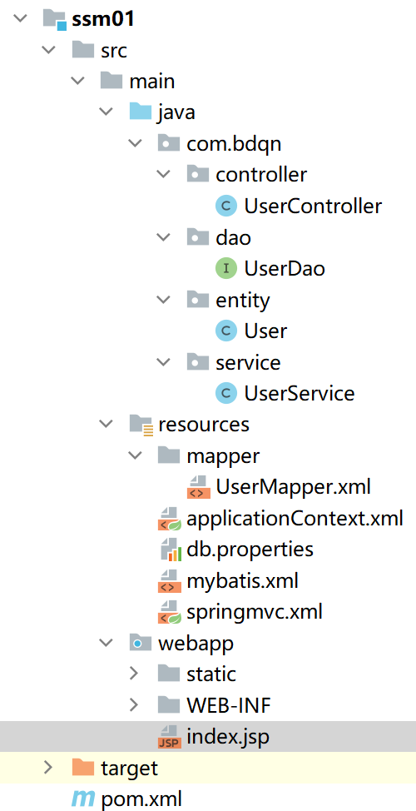The height and width of the screenshot is (811, 416).
Task: Select the db.properties file name
Action: [x=250, y=550]
